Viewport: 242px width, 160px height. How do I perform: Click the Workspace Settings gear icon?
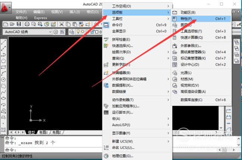55,32
